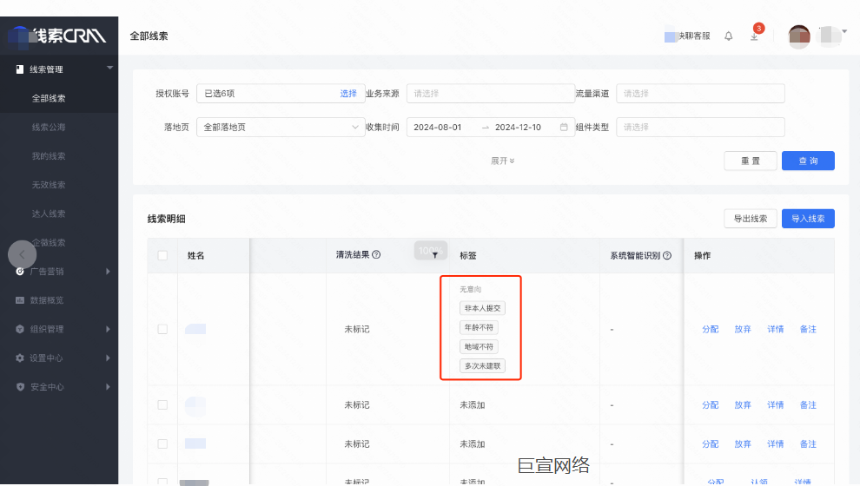Viewport: 860px width, 486px height.
Task: Click 导出线索 button
Action: coord(751,219)
